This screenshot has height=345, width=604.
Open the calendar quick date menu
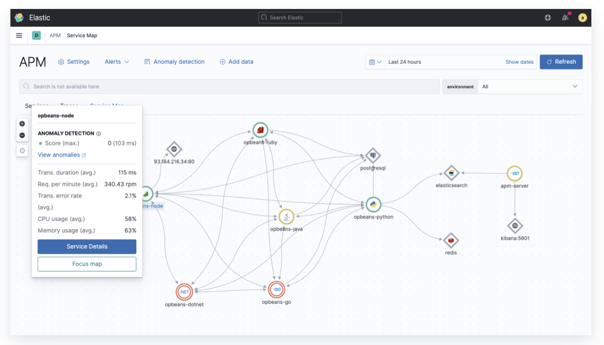(x=375, y=62)
